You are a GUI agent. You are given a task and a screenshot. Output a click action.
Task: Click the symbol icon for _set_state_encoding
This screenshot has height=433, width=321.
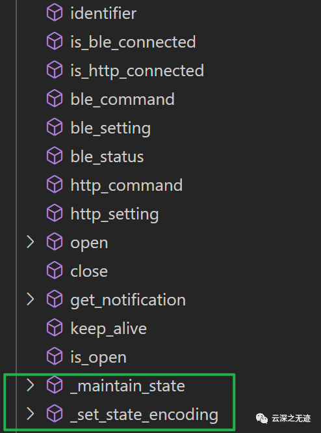(55, 414)
